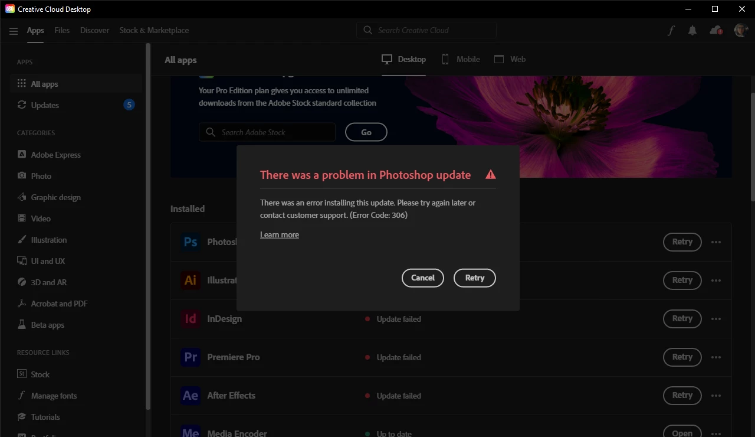This screenshot has width=755, height=437.
Task: Click the InDesign Id app icon
Action: [191, 318]
